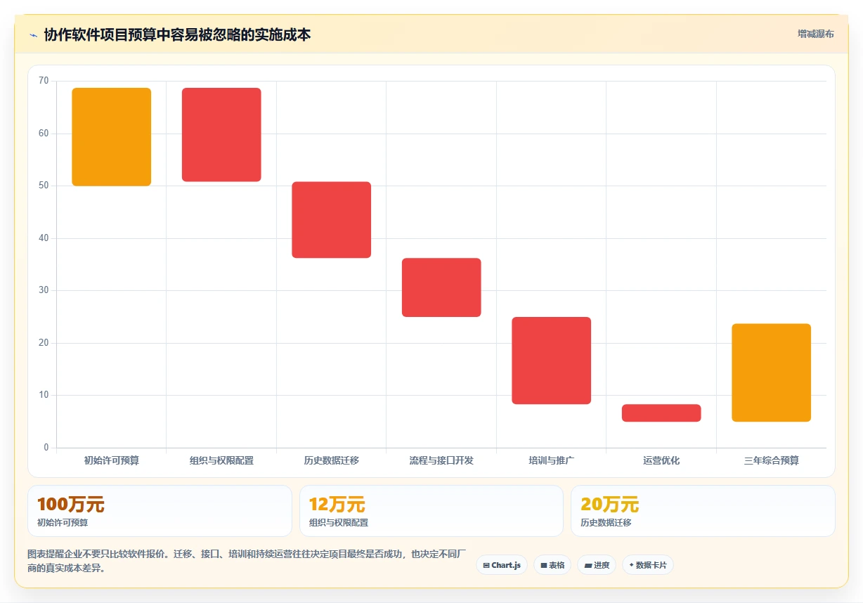Click y-axis value 40

[44, 238]
